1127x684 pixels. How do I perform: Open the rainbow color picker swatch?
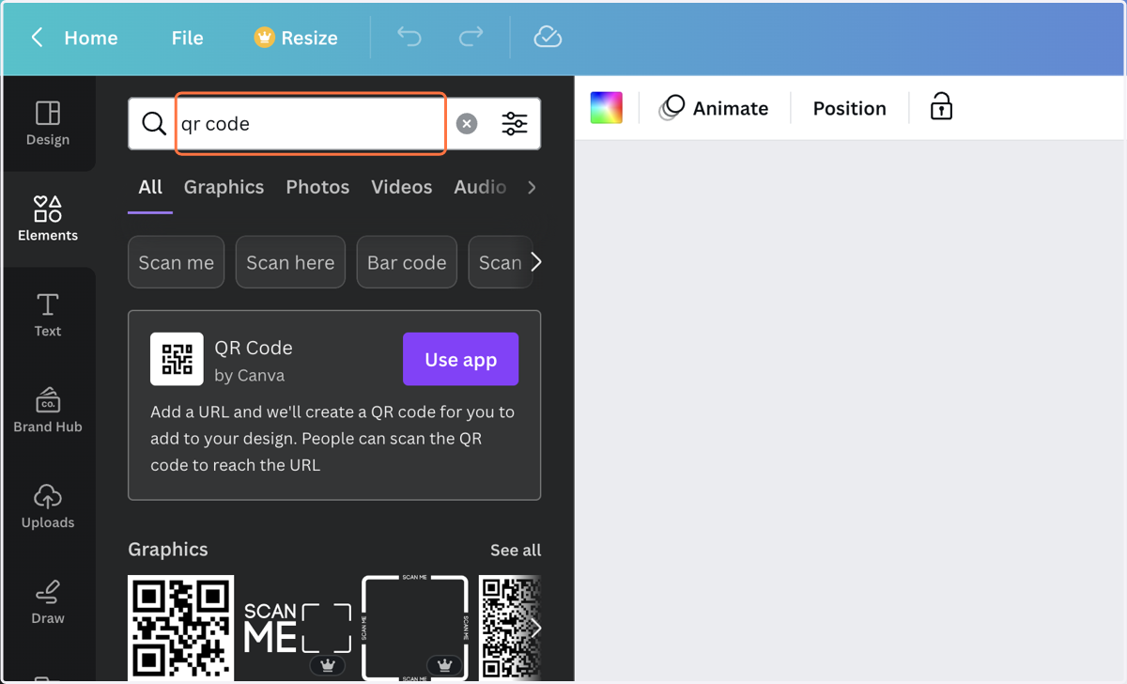pos(607,108)
